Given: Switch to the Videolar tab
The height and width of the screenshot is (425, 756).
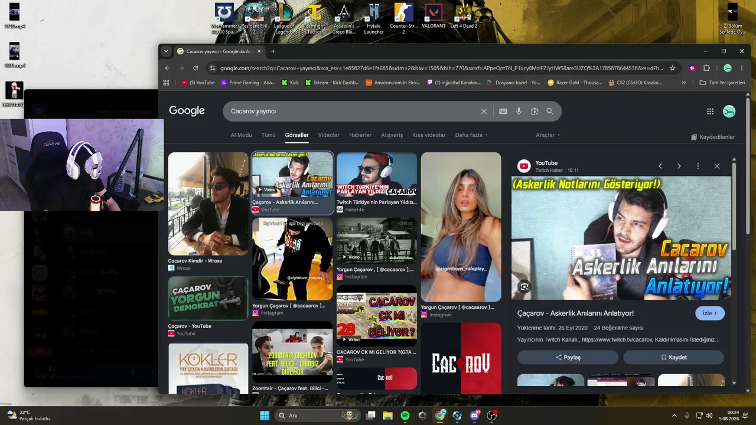Looking at the screenshot, I should pyautogui.click(x=329, y=135).
